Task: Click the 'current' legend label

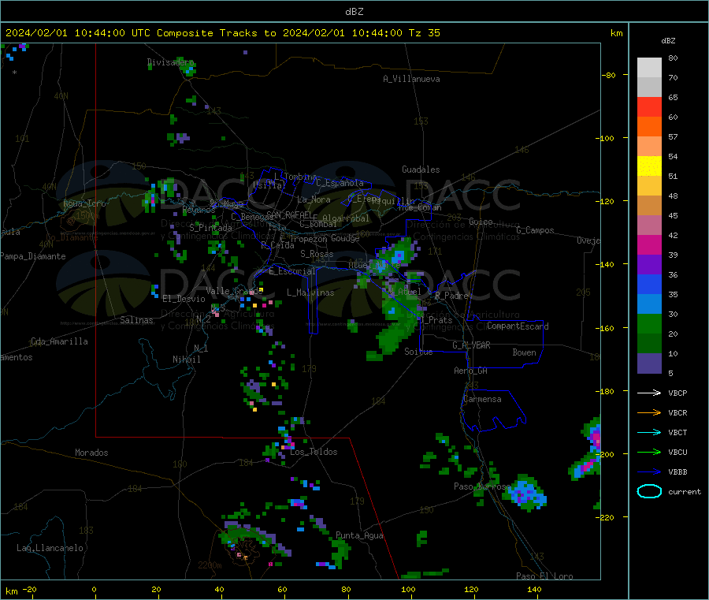Action: pyautogui.click(x=685, y=491)
